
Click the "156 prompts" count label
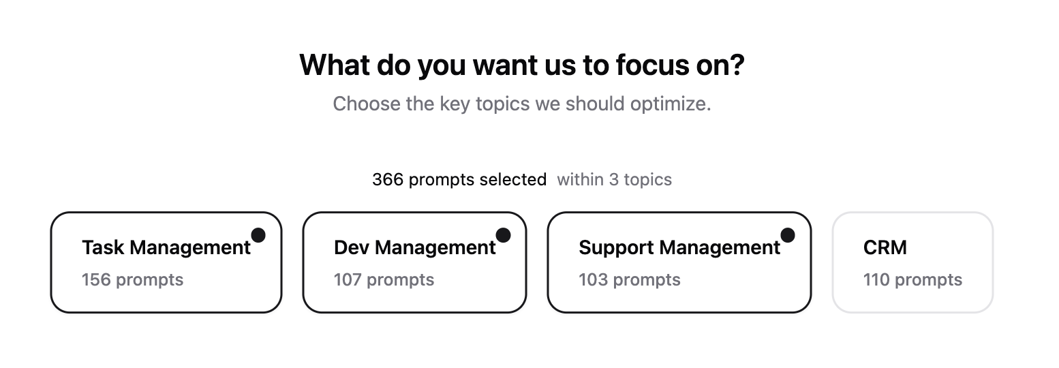coord(132,280)
